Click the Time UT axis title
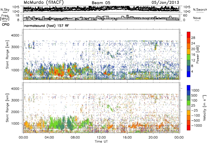Screen dimensions: 207x143 101,141
